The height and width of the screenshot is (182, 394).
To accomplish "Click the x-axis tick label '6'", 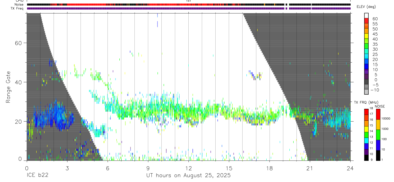I will (x=107, y=168).
